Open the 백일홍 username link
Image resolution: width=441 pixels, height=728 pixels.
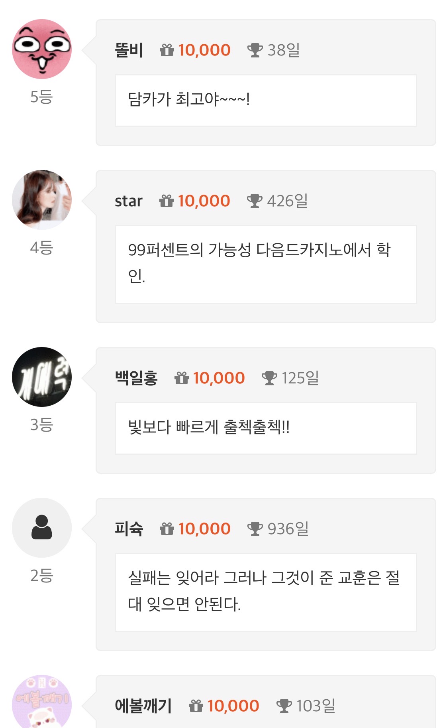point(136,378)
